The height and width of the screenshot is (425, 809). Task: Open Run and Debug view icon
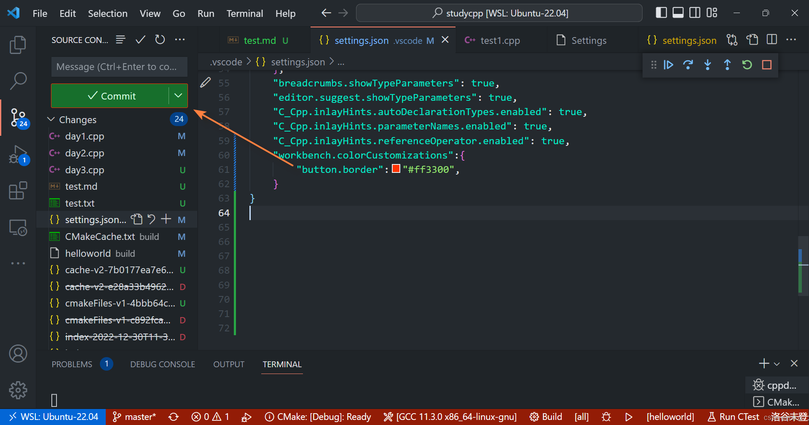tap(19, 155)
